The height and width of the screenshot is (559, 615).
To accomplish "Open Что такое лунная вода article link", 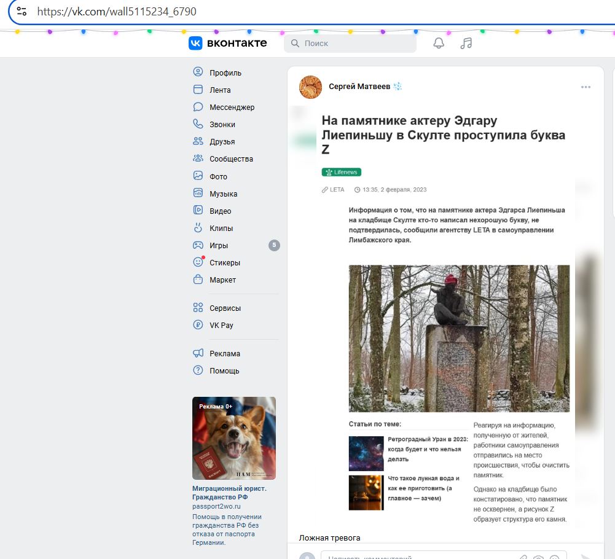I will (423, 488).
